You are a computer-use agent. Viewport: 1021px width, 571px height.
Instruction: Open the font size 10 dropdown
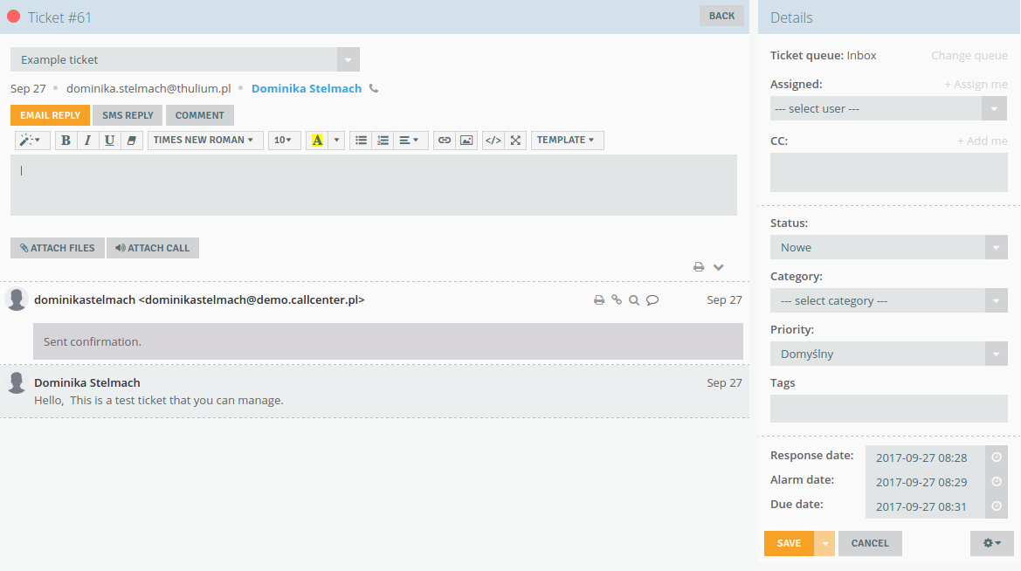point(284,140)
